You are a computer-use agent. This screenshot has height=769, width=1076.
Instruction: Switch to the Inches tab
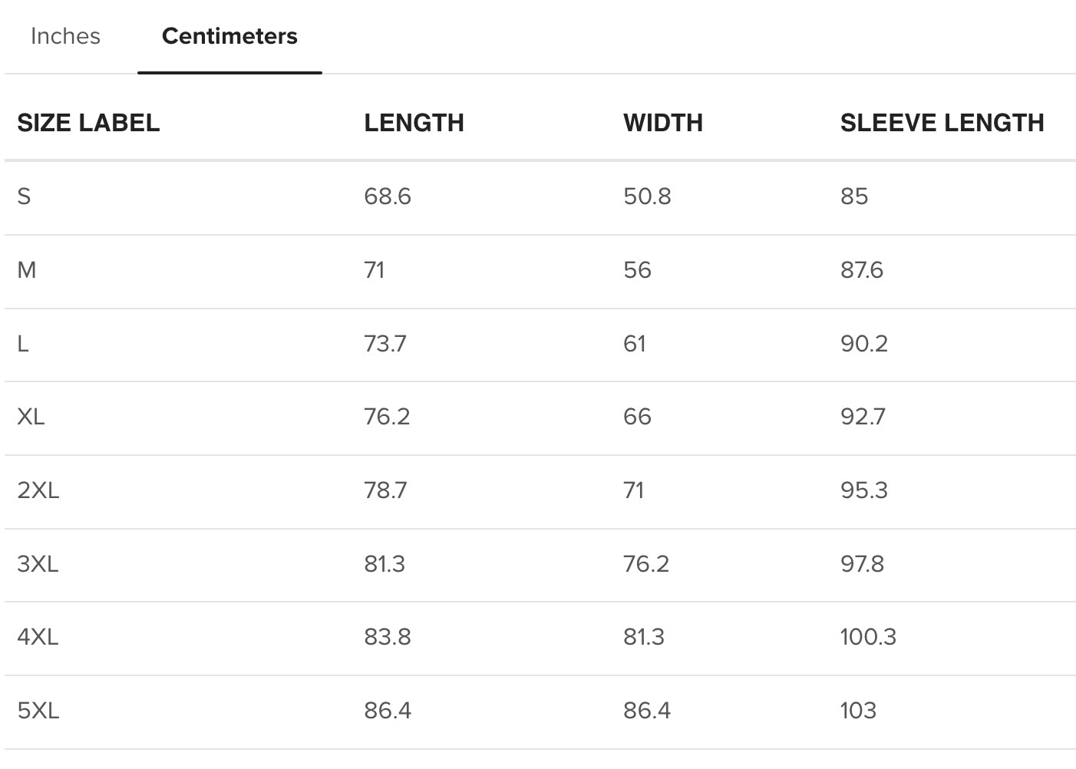pos(65,36)
